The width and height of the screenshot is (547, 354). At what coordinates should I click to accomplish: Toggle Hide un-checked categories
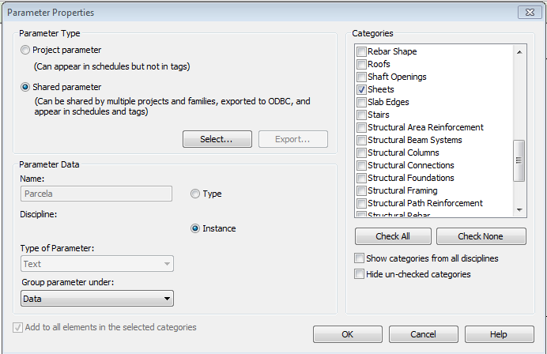click(x=360, y=274)
